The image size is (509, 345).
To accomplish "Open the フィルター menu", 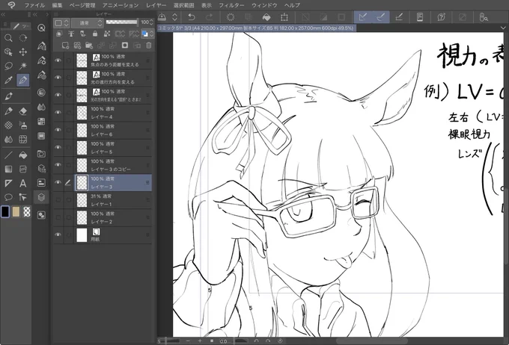I will pos(231,5).
